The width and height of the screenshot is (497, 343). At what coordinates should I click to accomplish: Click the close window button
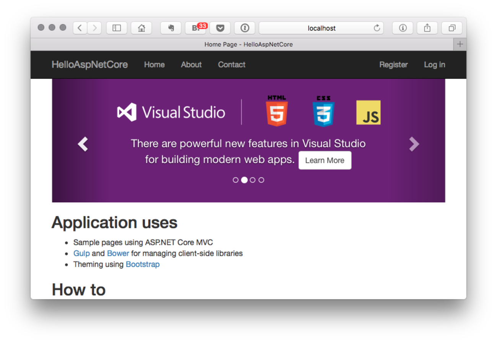[x=41, y=28]
